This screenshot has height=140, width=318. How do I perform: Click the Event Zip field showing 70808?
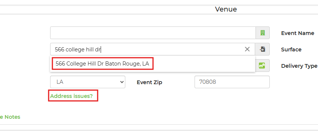pos(232,82)
